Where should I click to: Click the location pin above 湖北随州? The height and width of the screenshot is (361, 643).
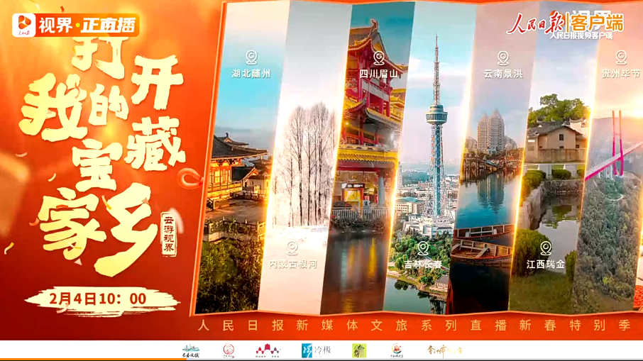251,57
